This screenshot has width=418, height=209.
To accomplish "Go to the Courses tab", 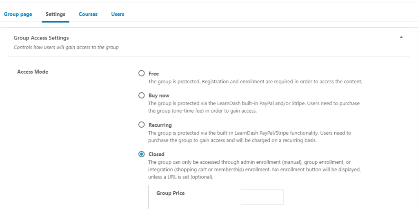I will [88, 14].
